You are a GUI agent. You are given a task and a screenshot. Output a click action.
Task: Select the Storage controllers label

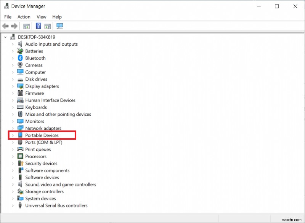coord(44,191)
